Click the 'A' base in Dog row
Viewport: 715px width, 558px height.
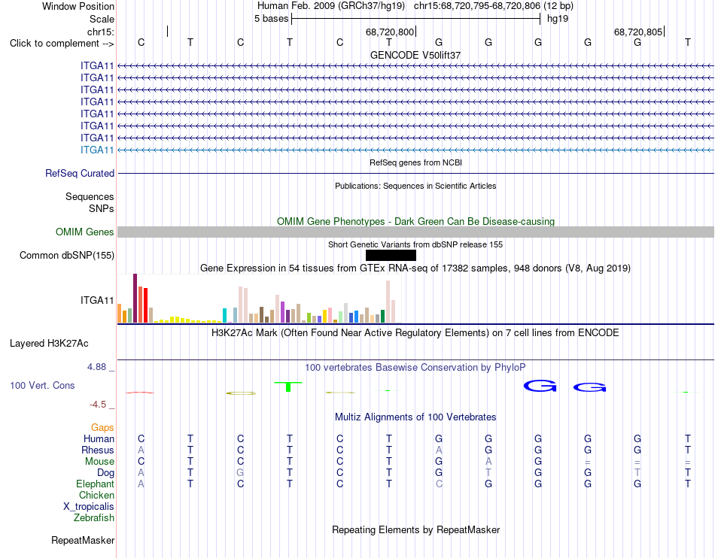coord(141,473)
